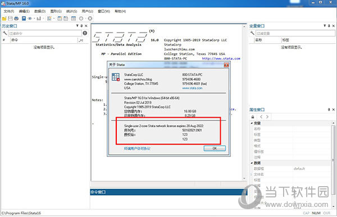Image resolution: width=337 pixels, height=217 pixels.
Task: Close the Properties panel
Action: 334,109
